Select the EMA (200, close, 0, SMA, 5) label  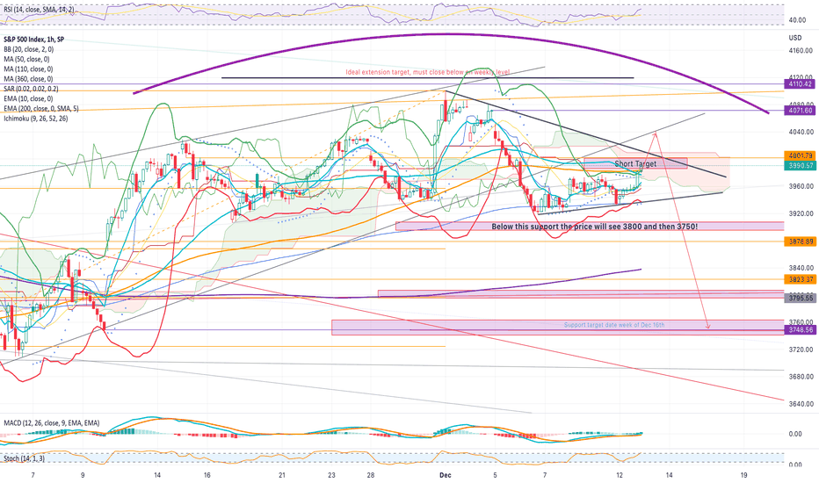pos(40,109)
